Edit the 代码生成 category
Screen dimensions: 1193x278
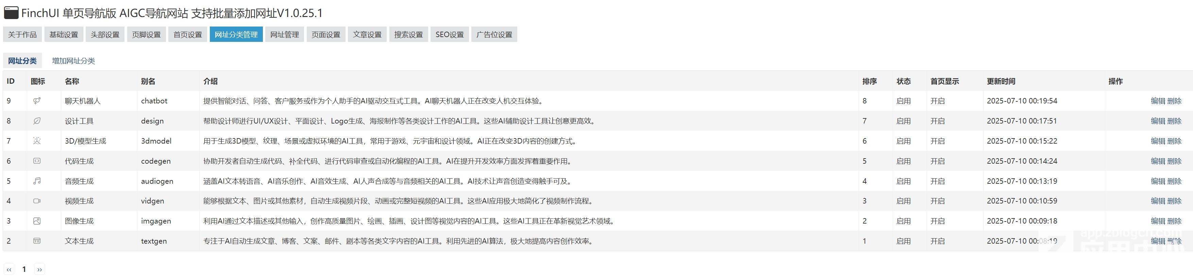(x=1158, y=161)
